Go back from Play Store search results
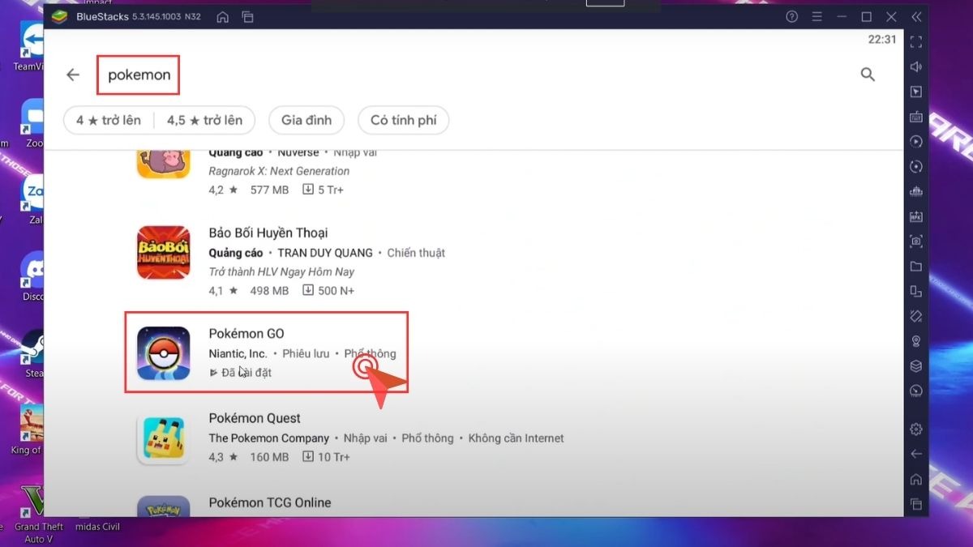Viewport: 973px width, 547px height. [x=73, y=75]
